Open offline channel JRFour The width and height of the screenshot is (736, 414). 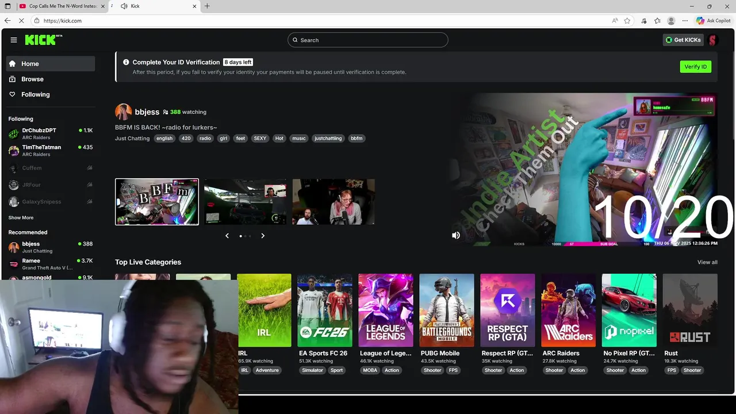pyautogui.click(x=51, y=185)
